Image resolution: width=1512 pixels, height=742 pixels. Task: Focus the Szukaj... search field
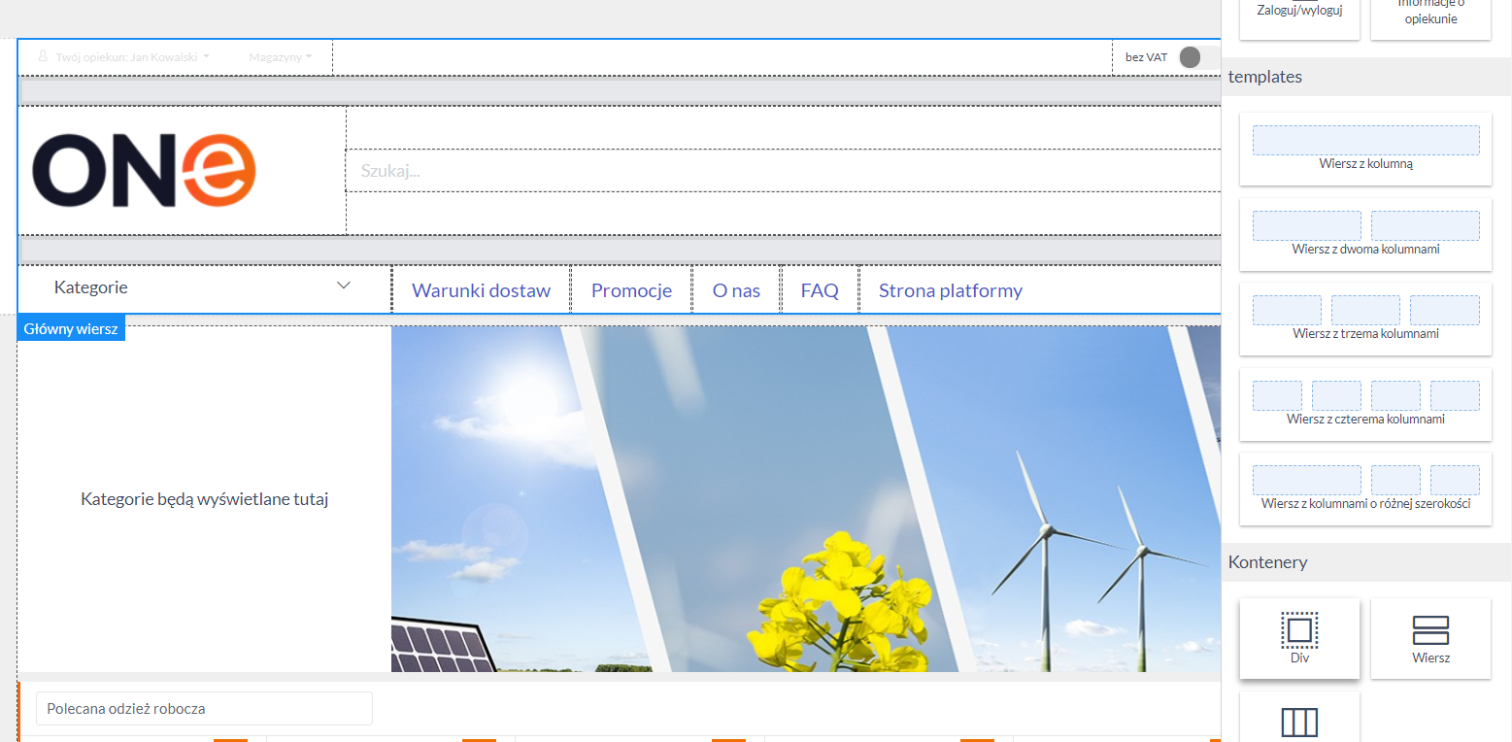pos(783,171)
